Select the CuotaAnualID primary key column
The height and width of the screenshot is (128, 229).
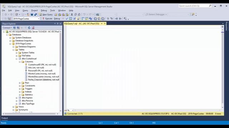point(42,65)
